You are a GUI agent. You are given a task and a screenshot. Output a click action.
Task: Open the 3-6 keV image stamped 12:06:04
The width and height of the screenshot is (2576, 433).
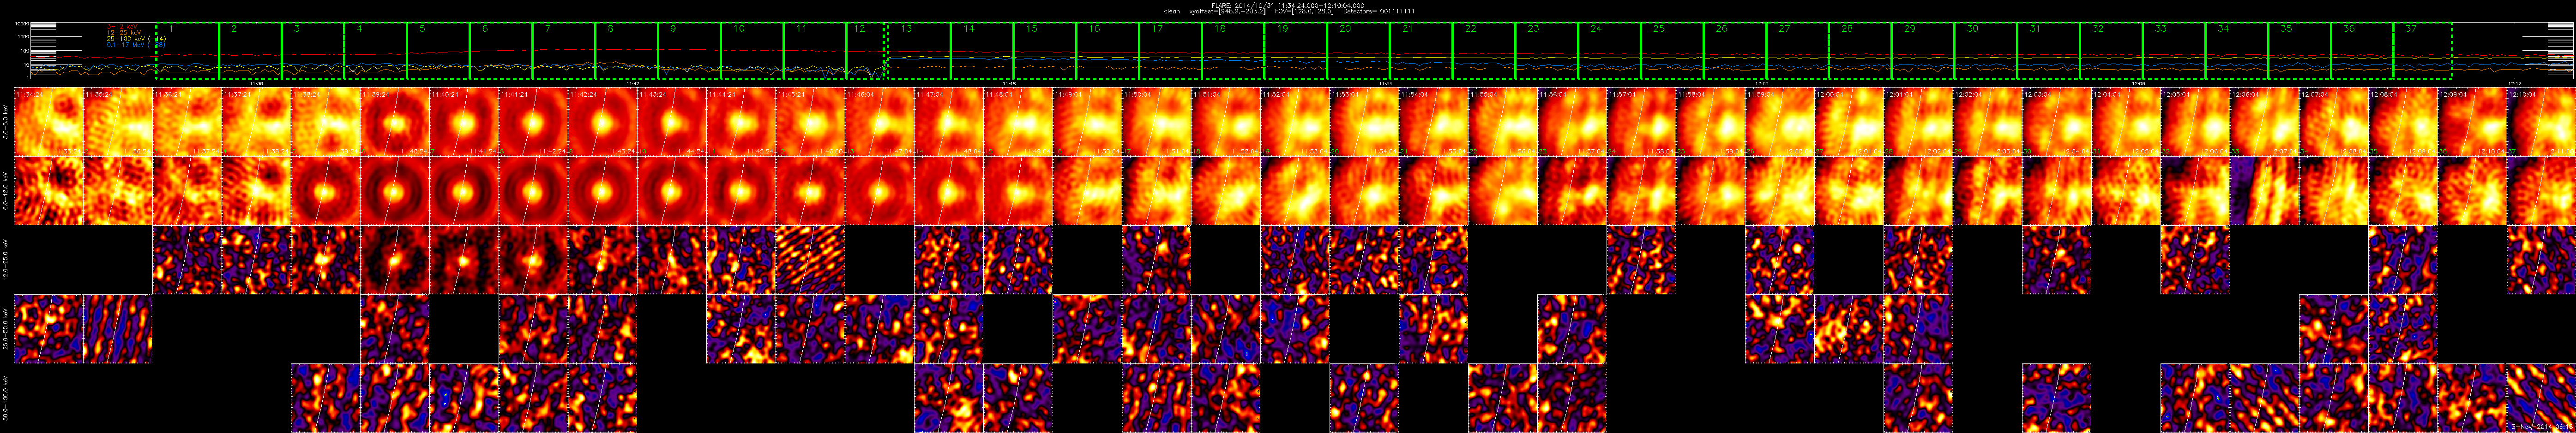[2264, 122]
